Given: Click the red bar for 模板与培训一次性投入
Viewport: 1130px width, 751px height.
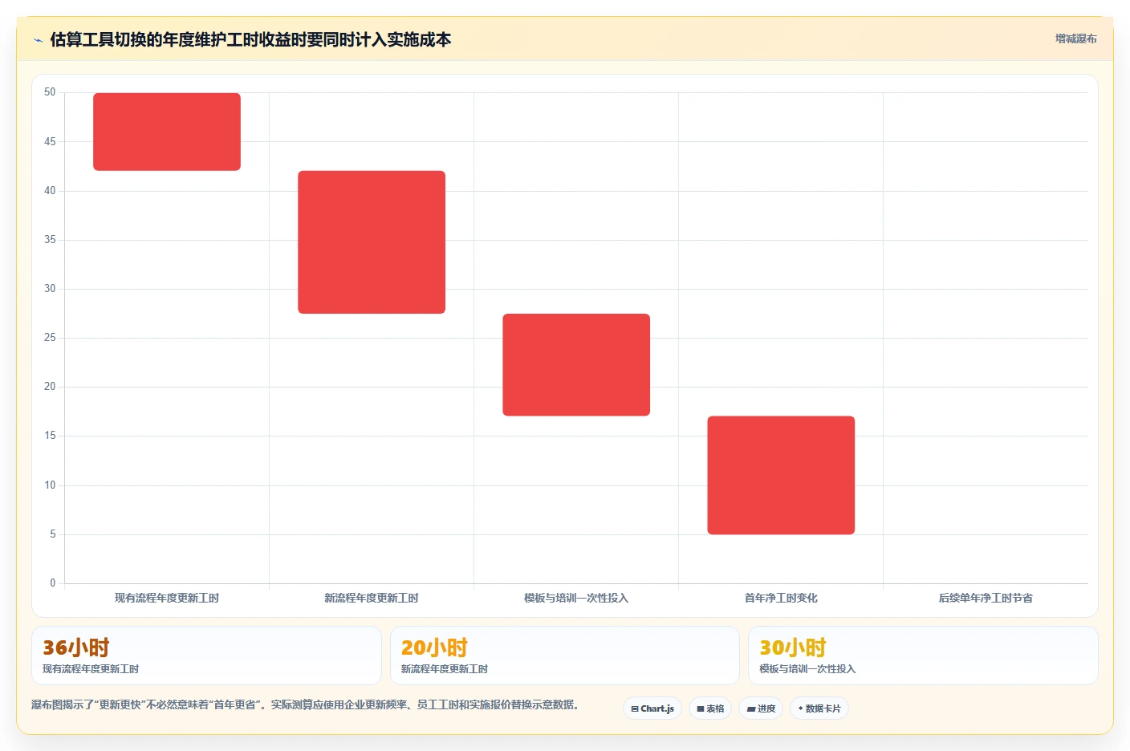Looking at the screenshot, I should [x=576, y=365].
